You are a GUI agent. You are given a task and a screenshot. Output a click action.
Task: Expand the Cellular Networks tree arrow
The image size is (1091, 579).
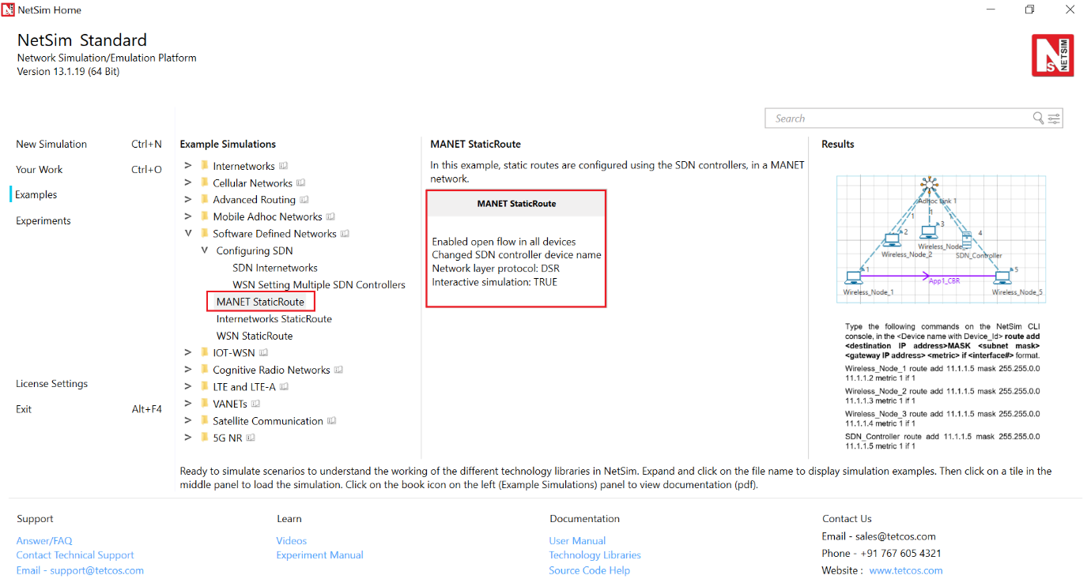coord(188,183)
